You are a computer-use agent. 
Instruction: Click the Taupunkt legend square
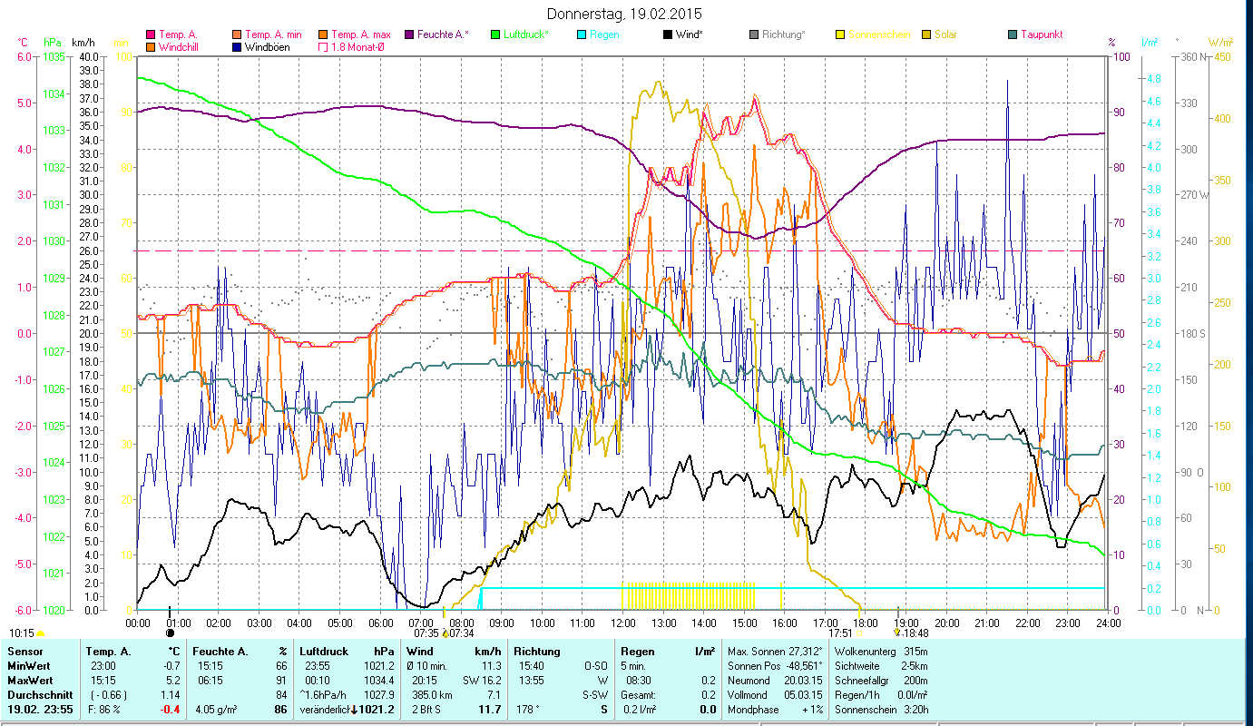1012,34
